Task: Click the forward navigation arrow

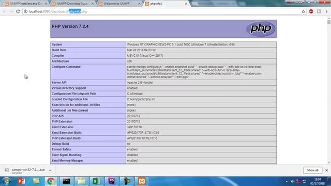Action: coord(11,11)
